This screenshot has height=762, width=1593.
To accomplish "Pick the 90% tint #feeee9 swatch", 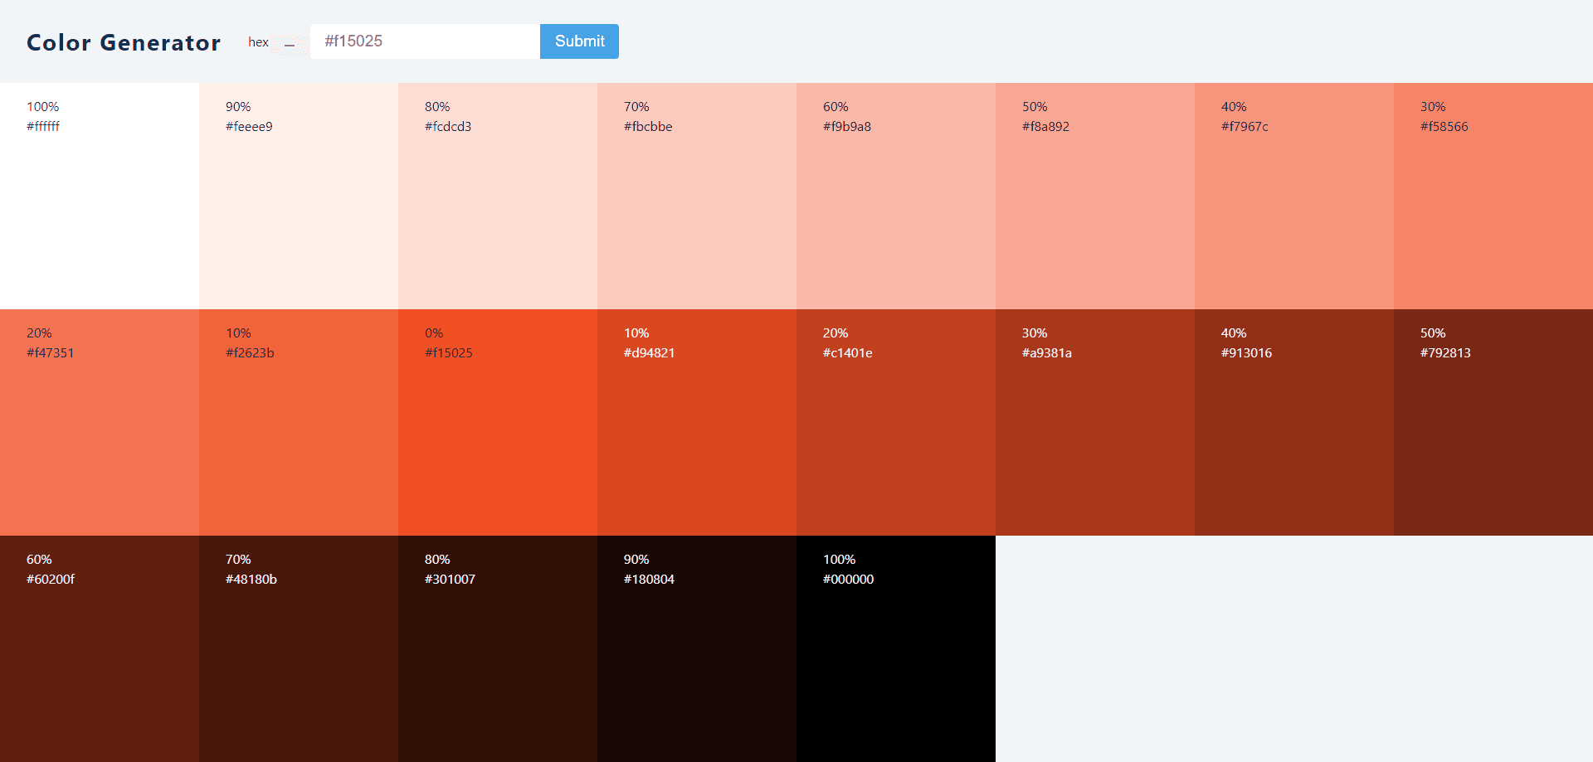I will pos(299,196).
